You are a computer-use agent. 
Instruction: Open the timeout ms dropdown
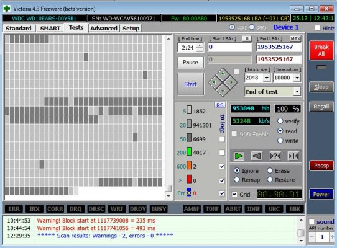pyautogui.click(x=297, y=77)
